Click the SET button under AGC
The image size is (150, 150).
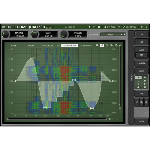pyautogui.click(x=142, y=55)
